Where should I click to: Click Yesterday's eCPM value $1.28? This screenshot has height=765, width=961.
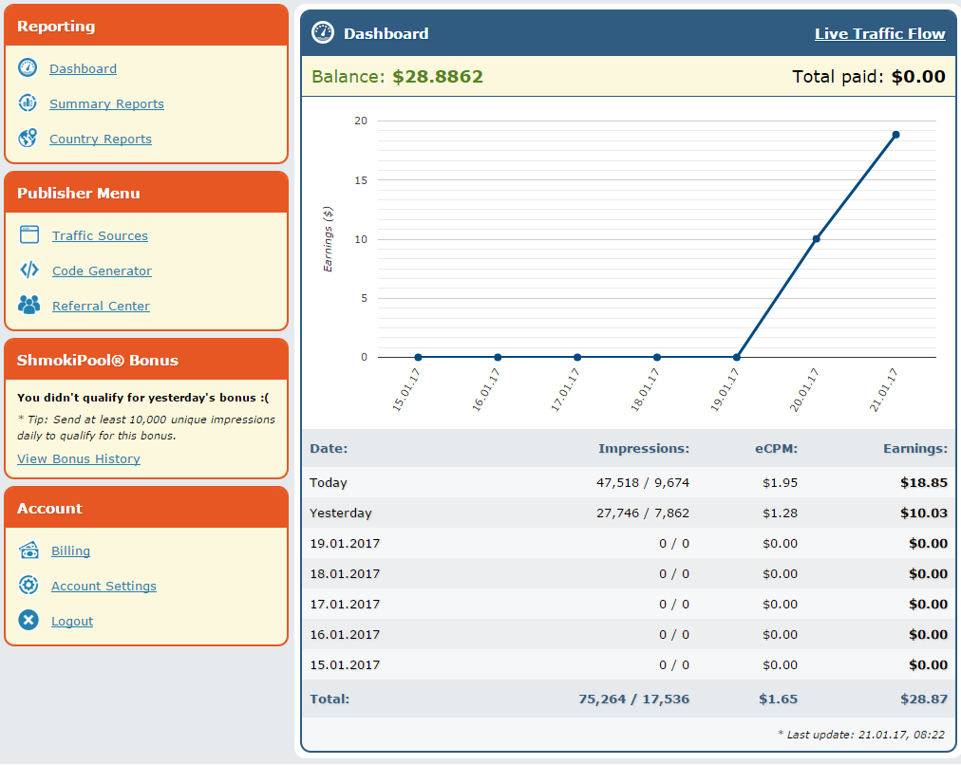(x=781, y=513)
